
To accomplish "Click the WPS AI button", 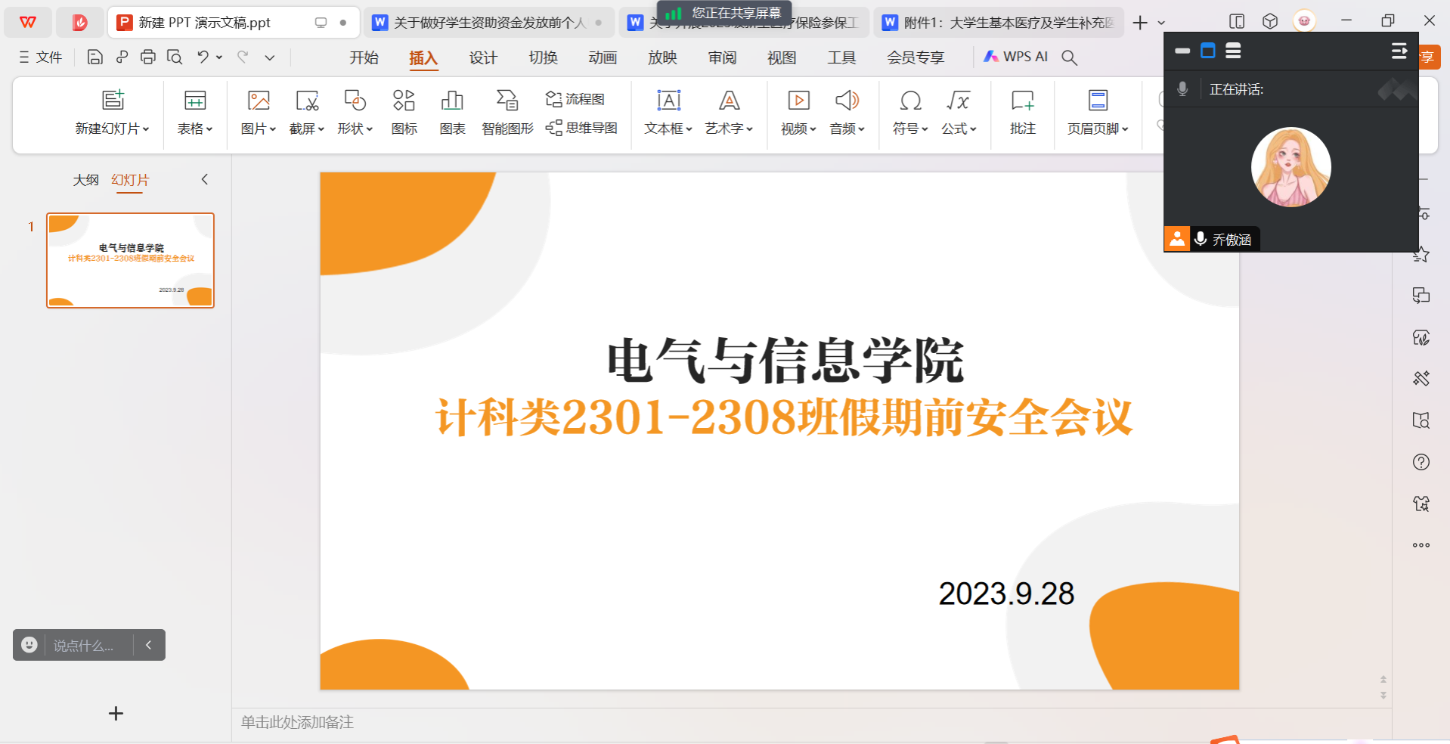I will coord(1015,57).
